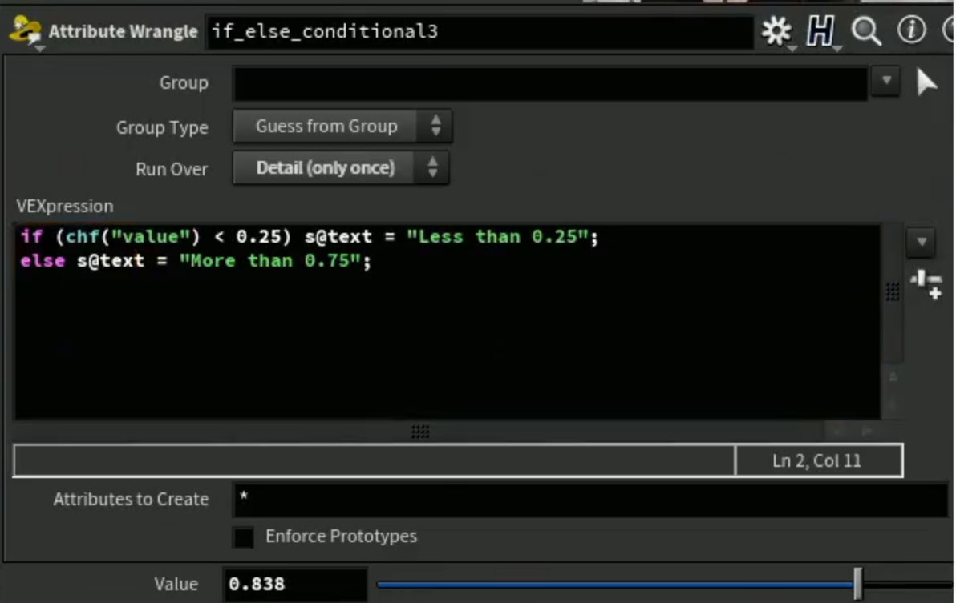Open the Group Type dropdown
956x603 pixels.
(x=342, y=126)
